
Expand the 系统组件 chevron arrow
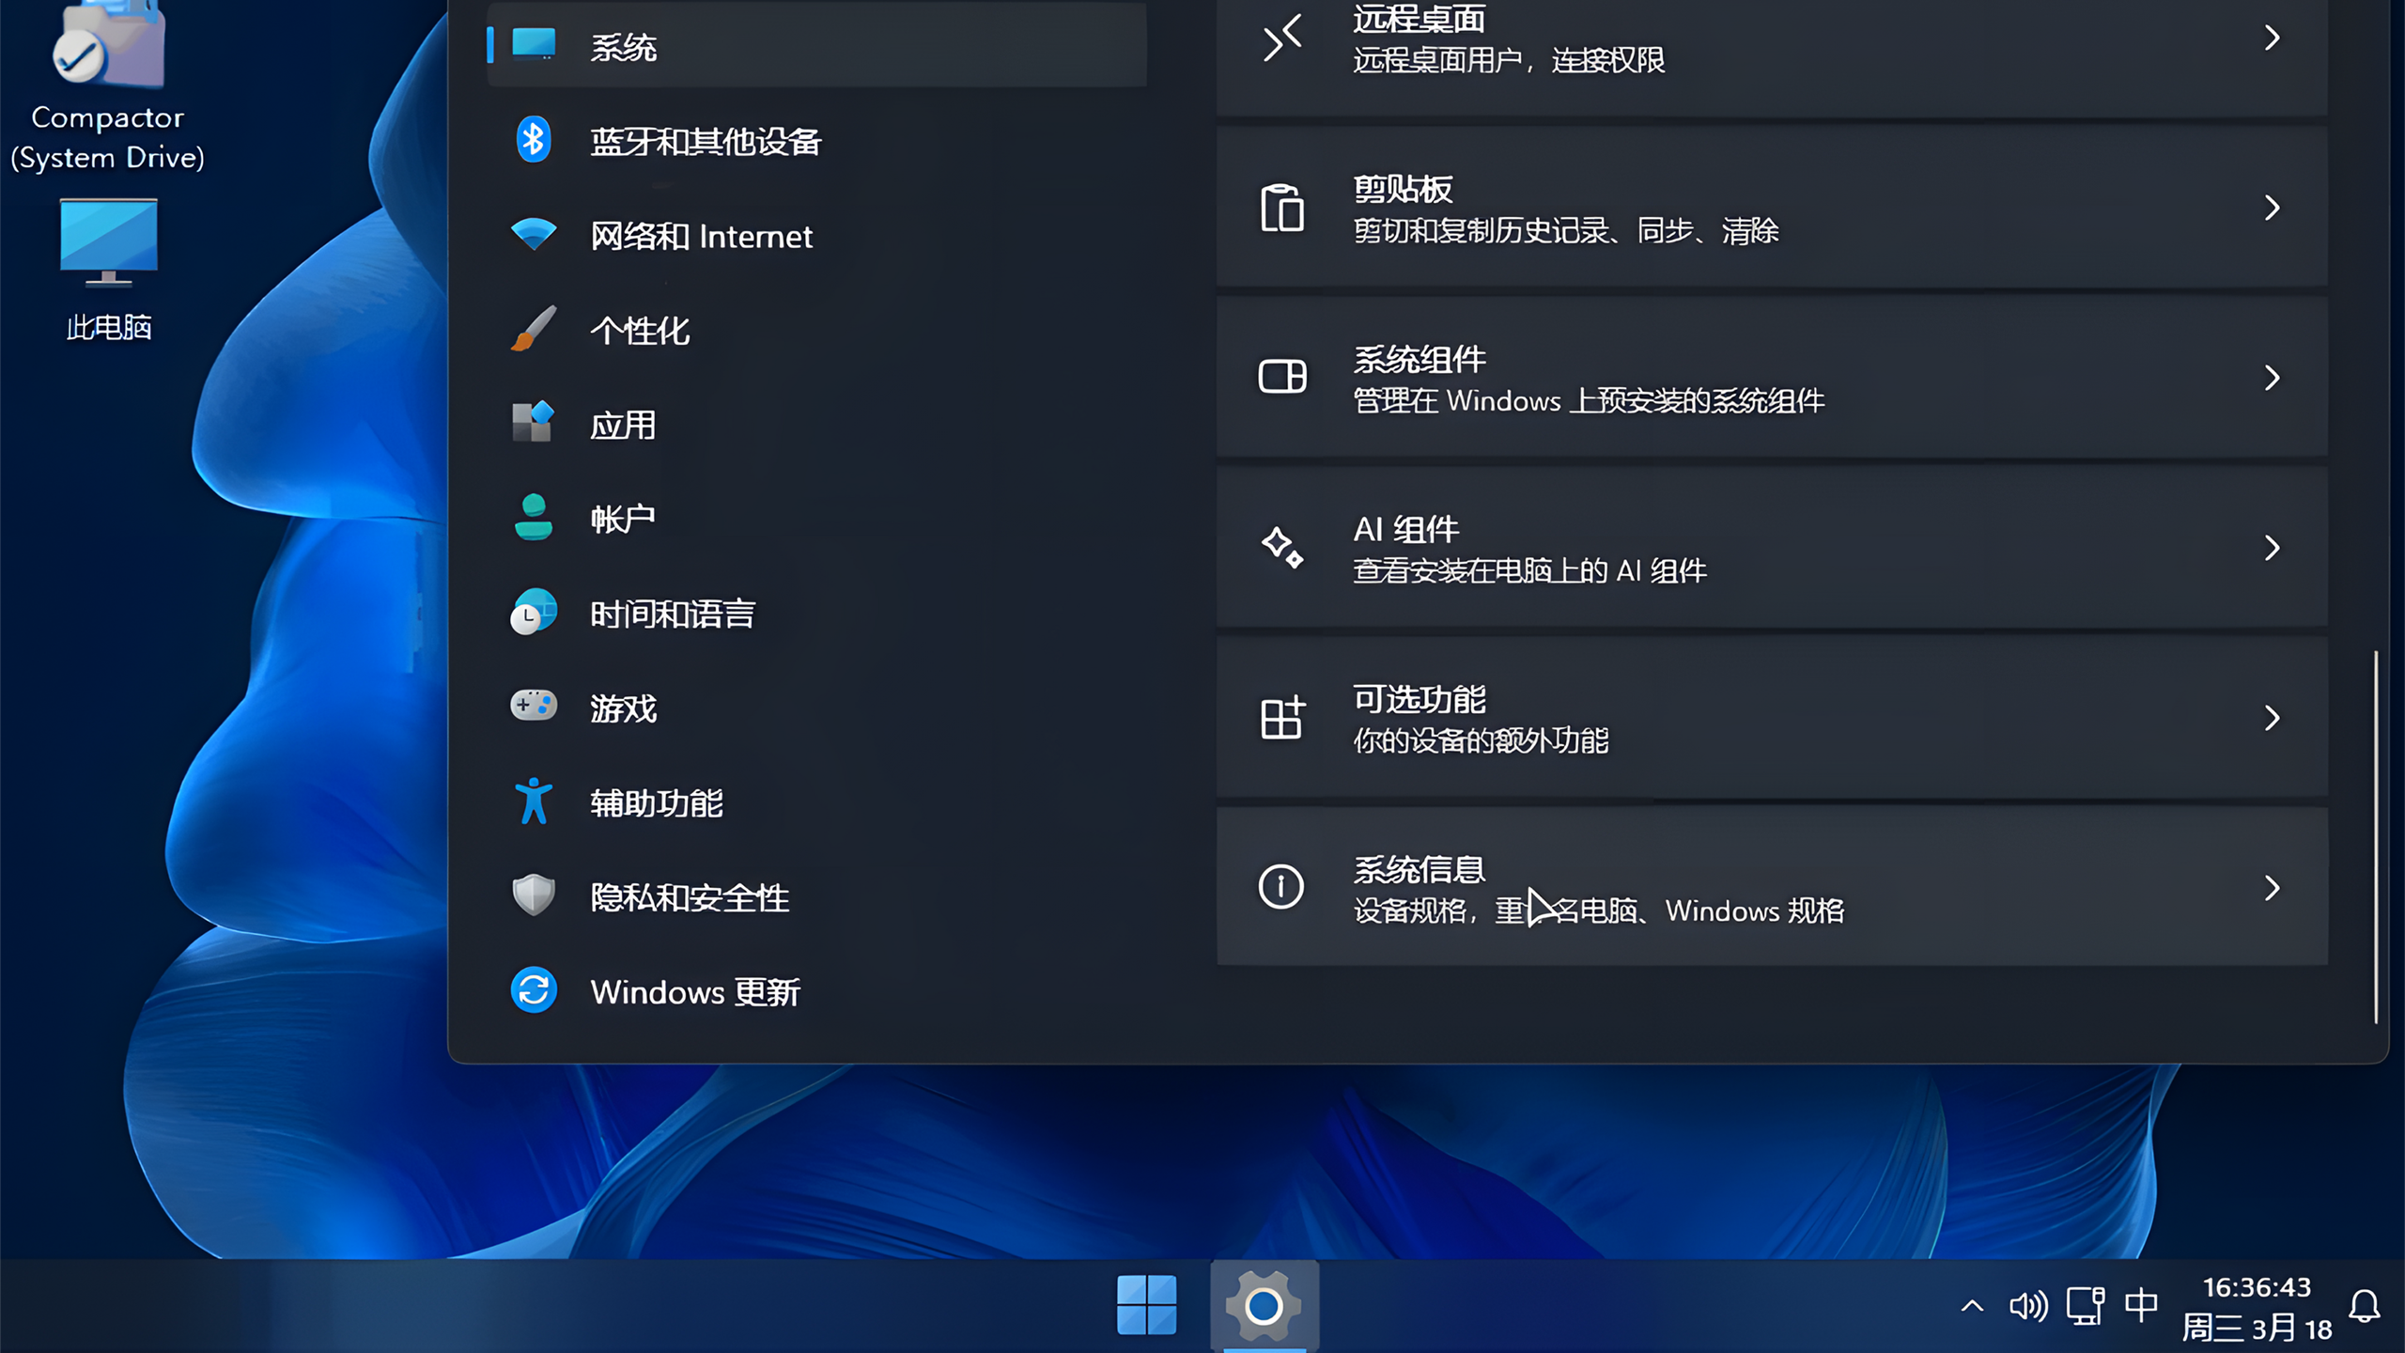[2272, 378]
